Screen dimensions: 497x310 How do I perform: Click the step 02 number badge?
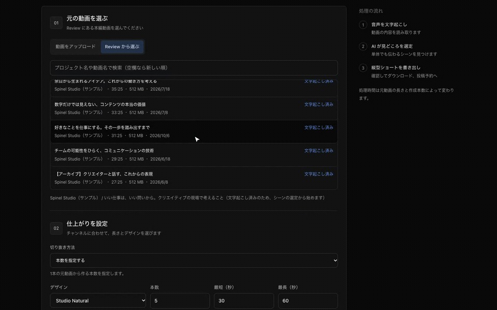pyautogui.click(x=56, y=228)
